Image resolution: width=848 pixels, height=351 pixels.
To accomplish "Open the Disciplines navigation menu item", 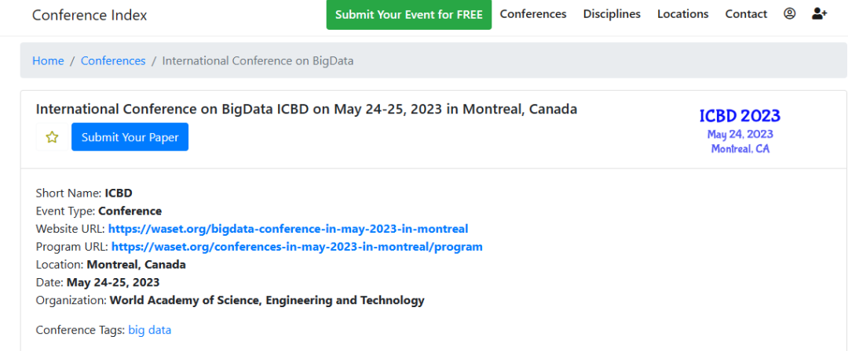I will pyautogui.click(x=612, y=14).
